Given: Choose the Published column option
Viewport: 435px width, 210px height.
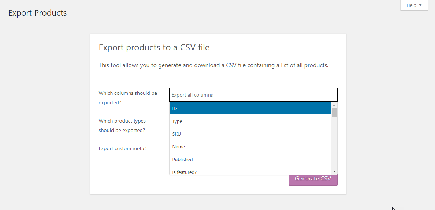Looking at the screenshot, I should tap(250, 159).
